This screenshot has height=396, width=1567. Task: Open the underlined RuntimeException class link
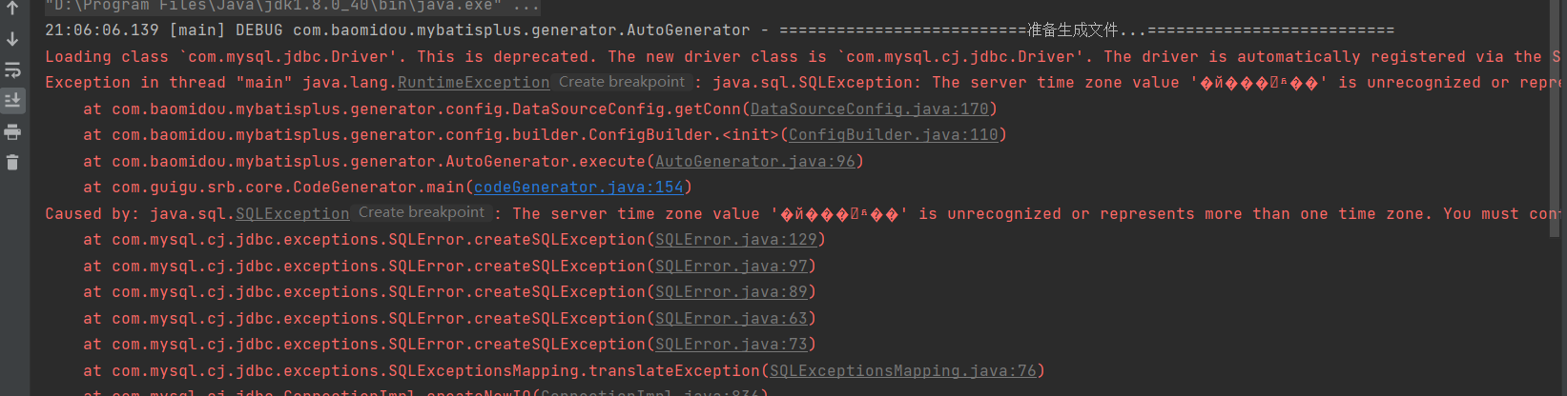coord(473,83)
